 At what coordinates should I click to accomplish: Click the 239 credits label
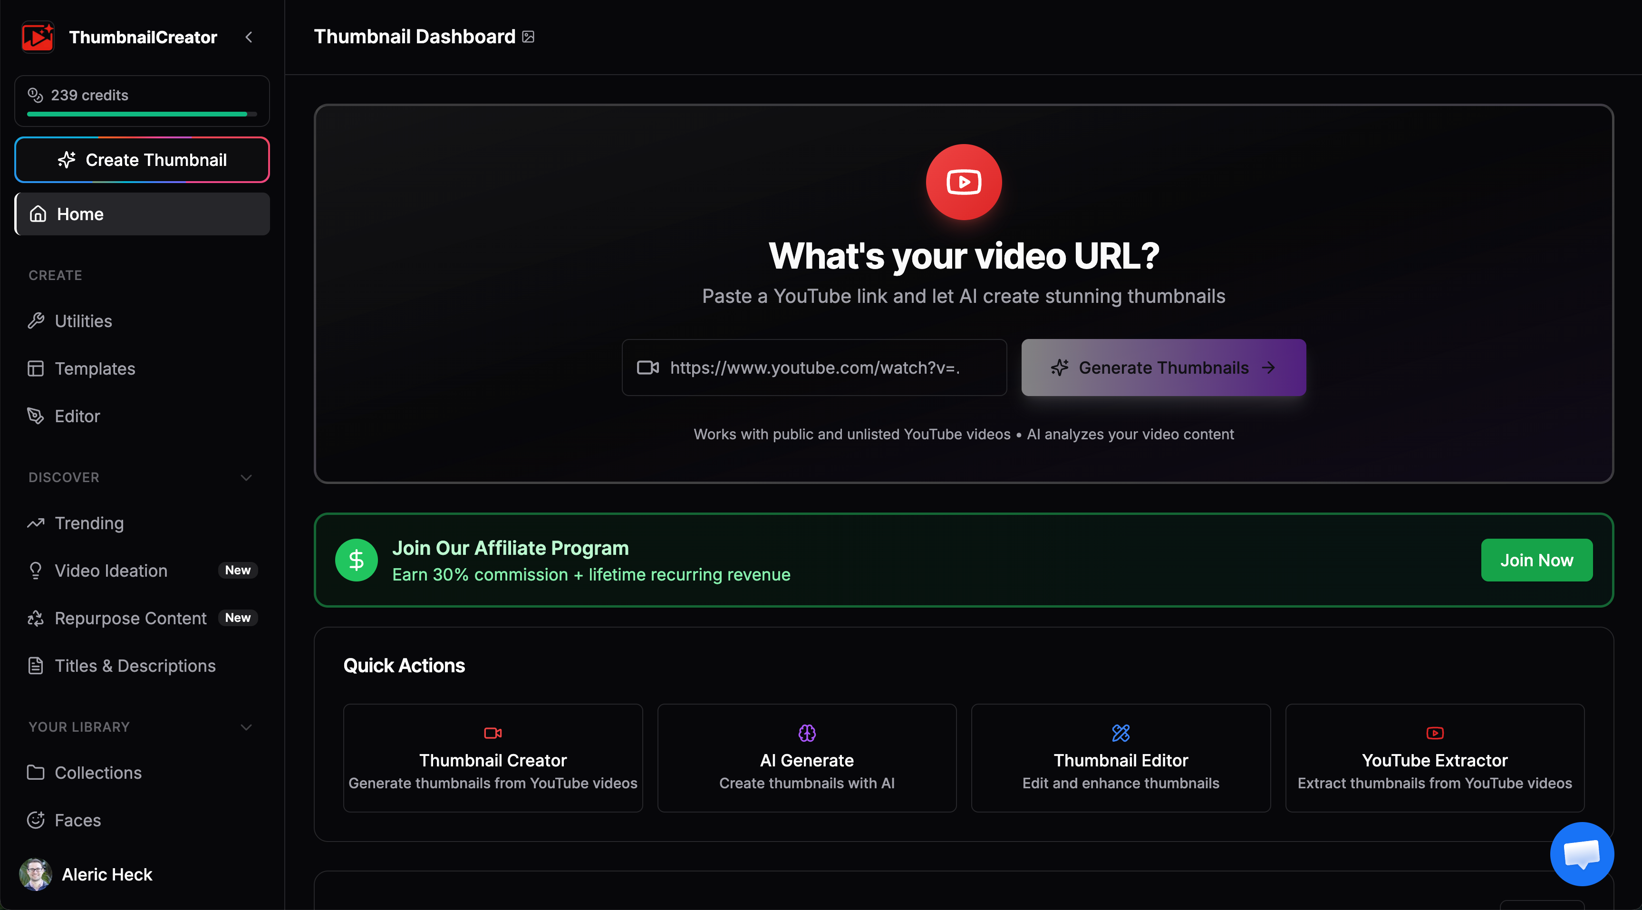[x=90, y=95]
